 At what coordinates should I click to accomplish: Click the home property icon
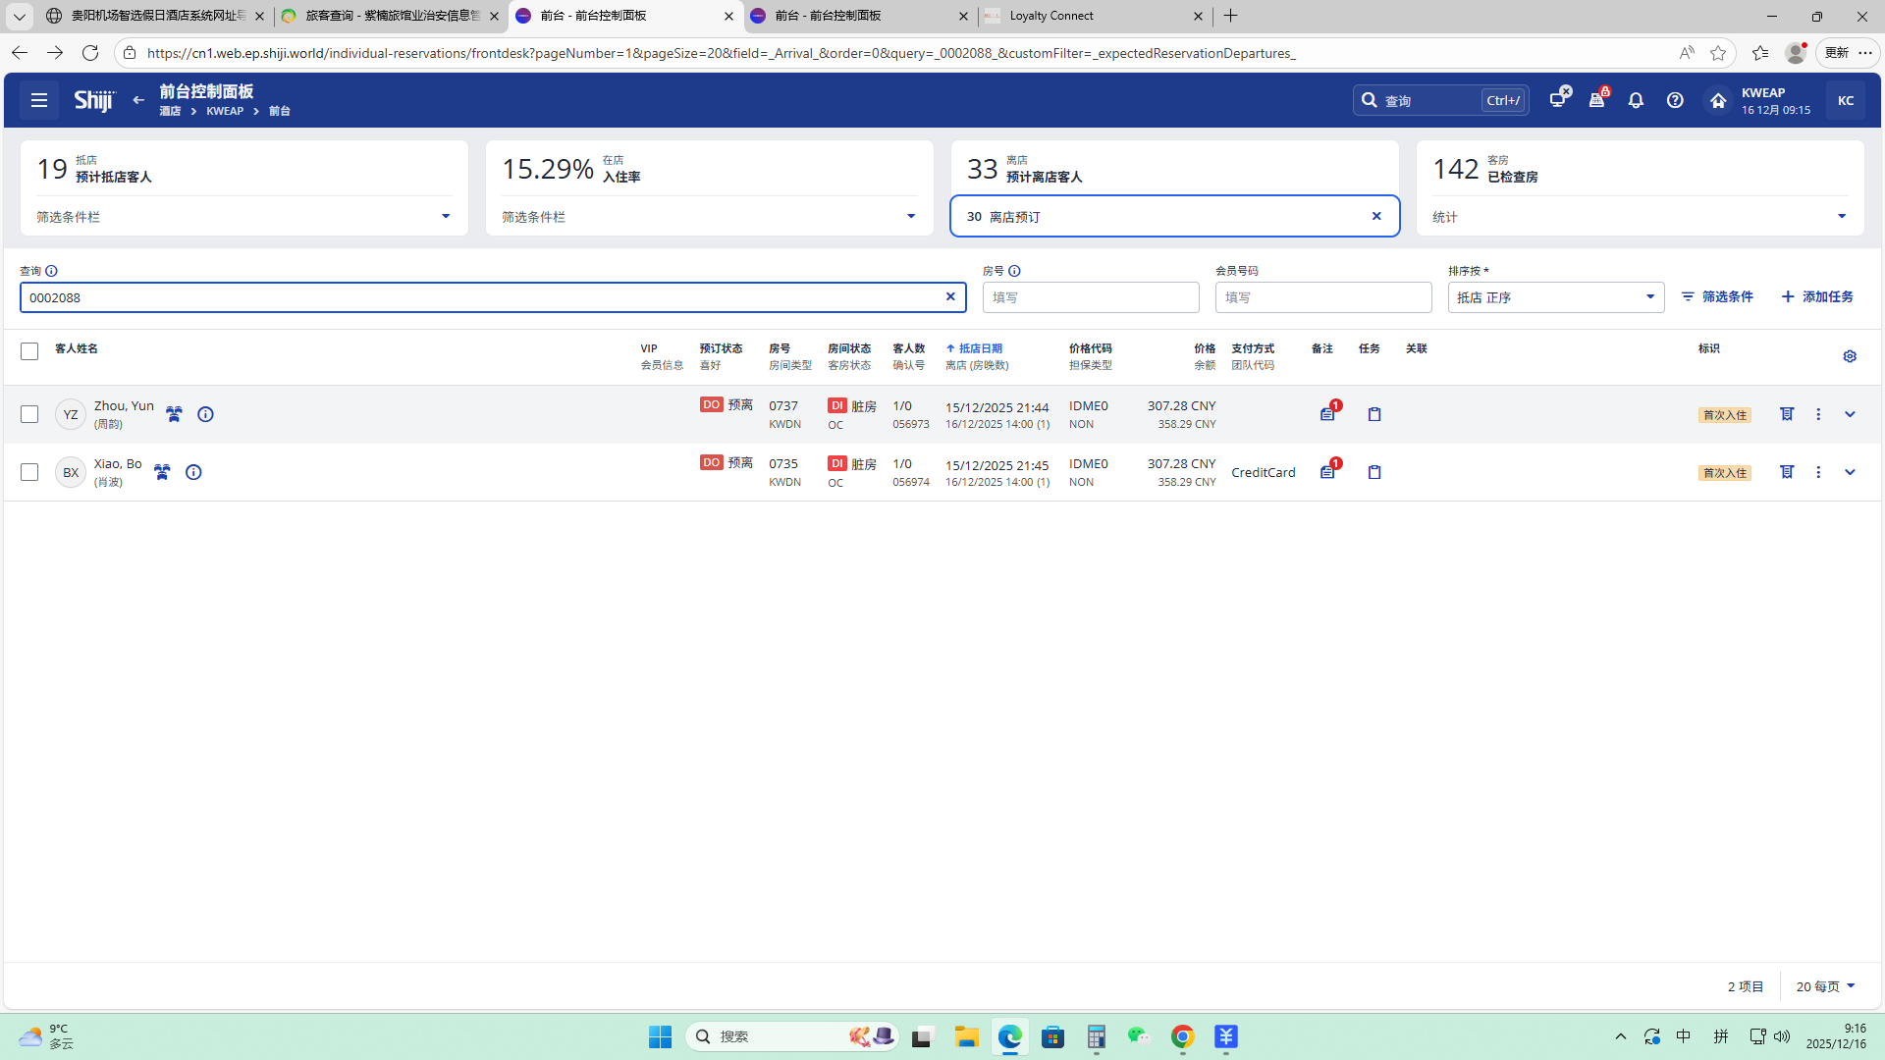(x=1717, y=100)
